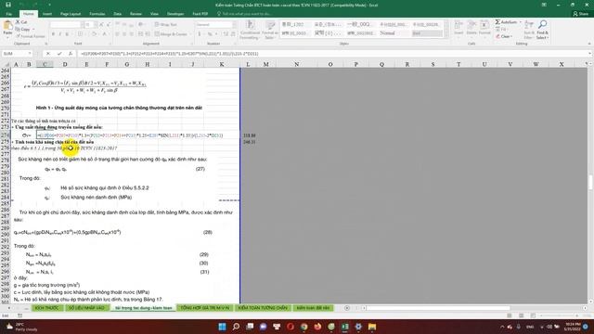The image size is (594, 334).
Task: Switch to the Developer tab
Action: click(x=175, y=14)
